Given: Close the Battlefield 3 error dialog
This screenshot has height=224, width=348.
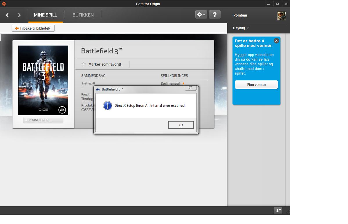Looking at the screenshot, I should [191, 88].
